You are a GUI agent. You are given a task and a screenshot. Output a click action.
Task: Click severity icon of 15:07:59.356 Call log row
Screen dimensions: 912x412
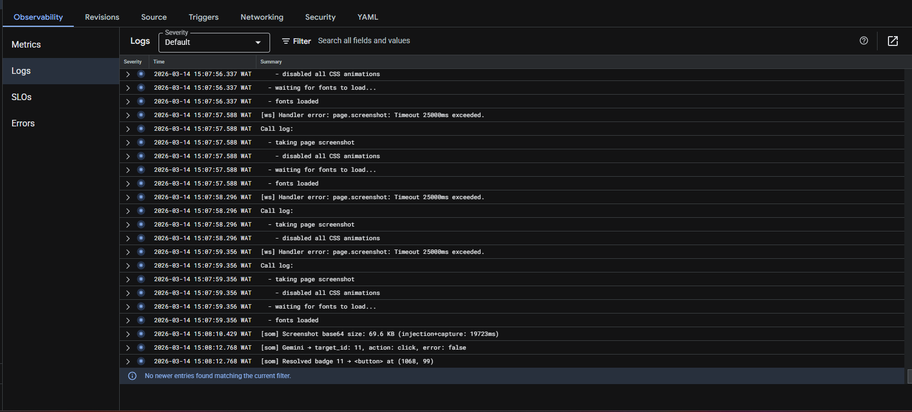pyautogui.click(x=141, y=265)
